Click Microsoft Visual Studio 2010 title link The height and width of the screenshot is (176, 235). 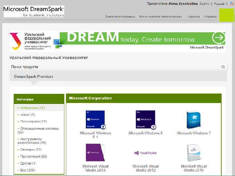coord(194,168)
